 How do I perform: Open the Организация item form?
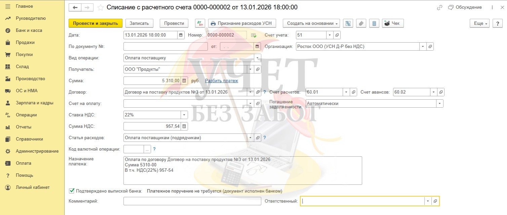(x=430, y=46)
